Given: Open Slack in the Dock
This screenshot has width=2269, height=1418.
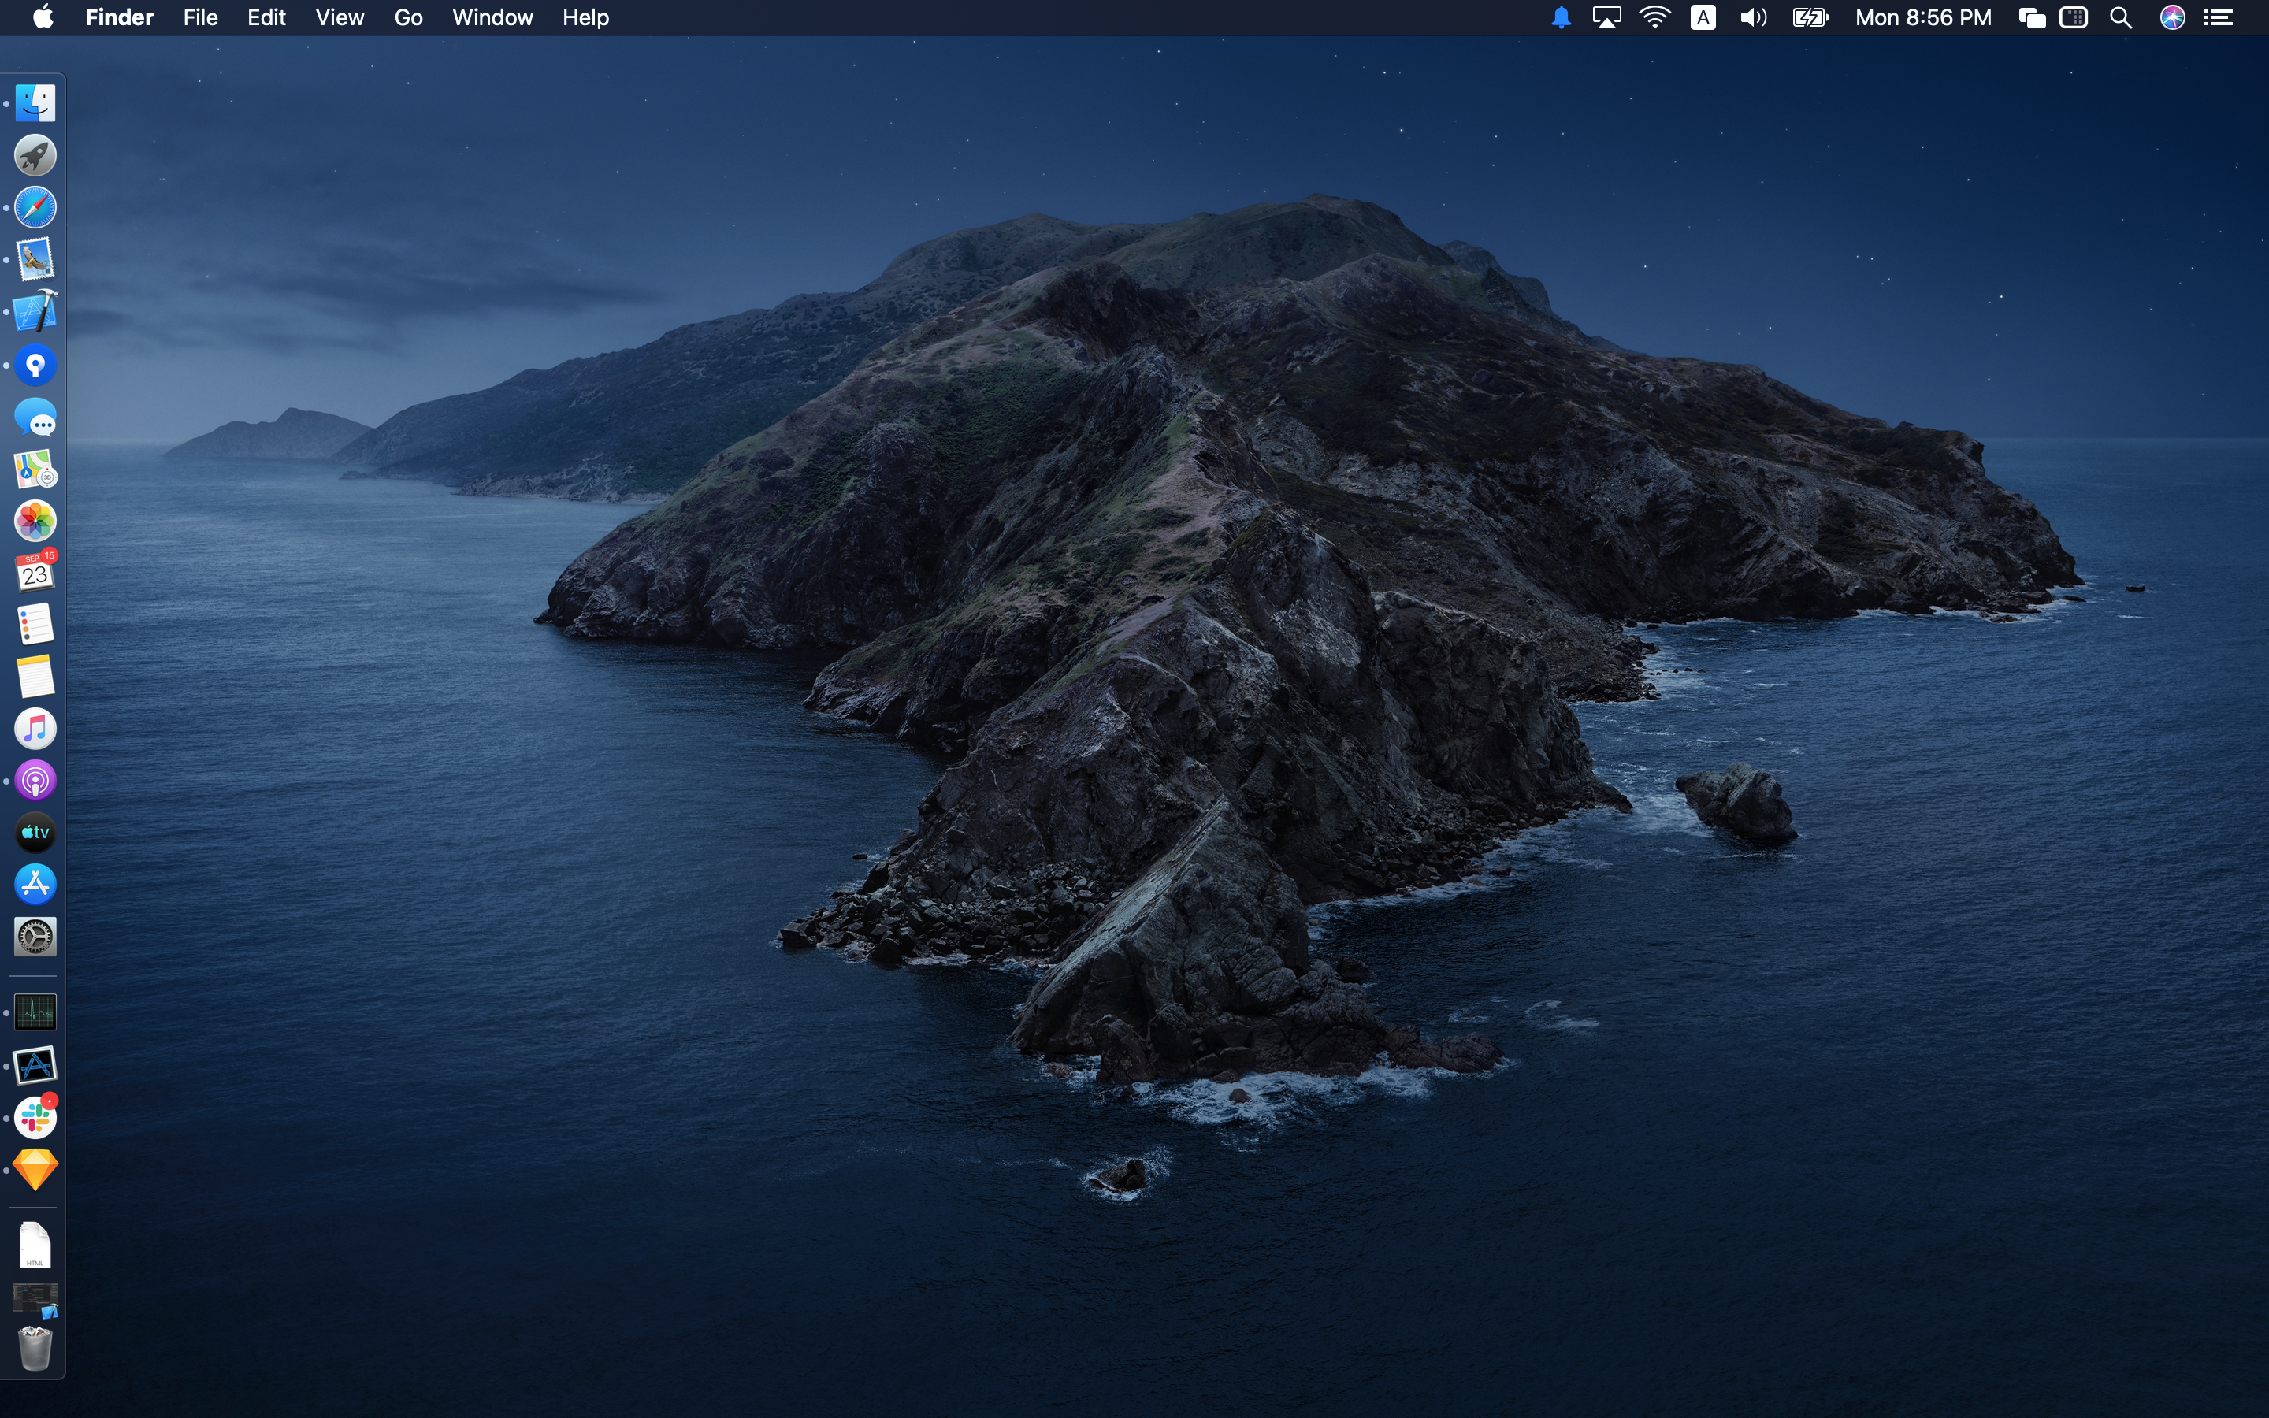Looking at the screenshot, I should (35, 1118).
